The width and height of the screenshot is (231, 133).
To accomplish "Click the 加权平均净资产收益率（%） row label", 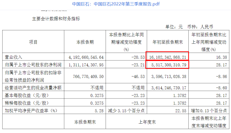I will coord(31,111).
